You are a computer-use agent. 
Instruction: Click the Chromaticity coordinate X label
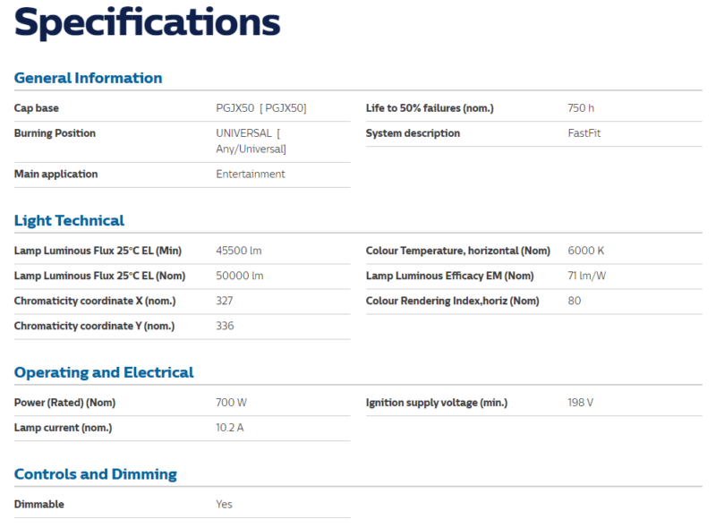(94, 301)
